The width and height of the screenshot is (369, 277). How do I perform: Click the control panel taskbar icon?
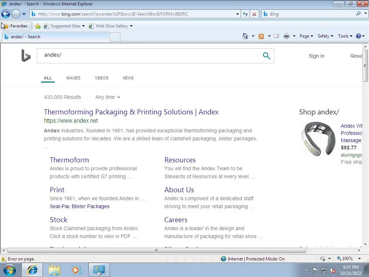pyautogui.click(x=99, y=270)
